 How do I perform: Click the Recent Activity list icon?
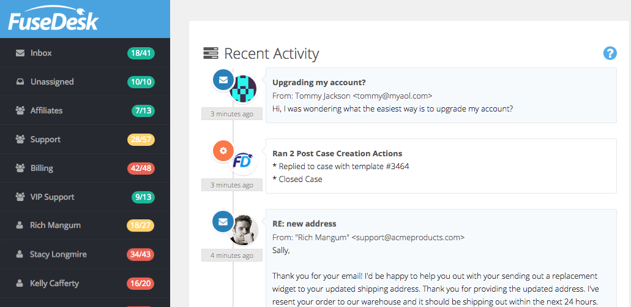tap(211, 53)
